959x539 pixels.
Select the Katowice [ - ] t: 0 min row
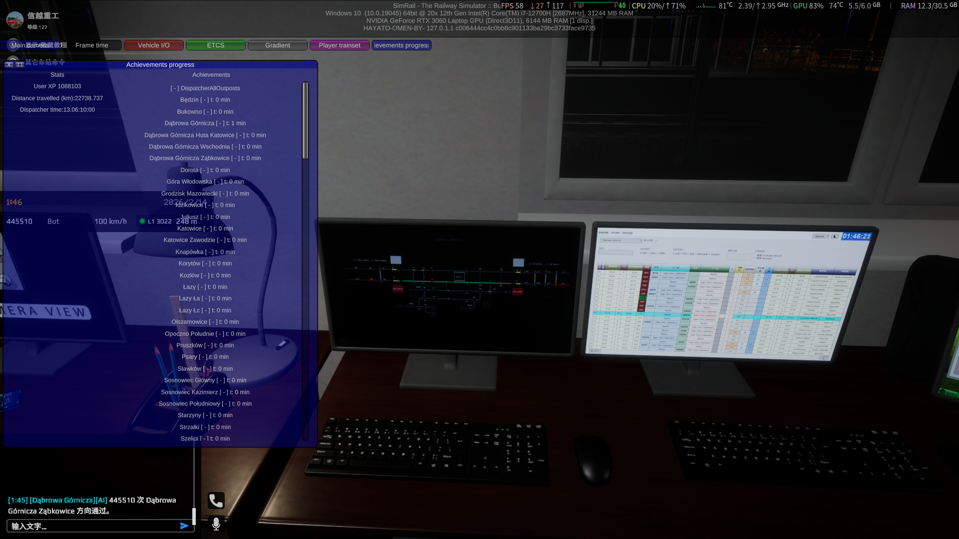205,229
